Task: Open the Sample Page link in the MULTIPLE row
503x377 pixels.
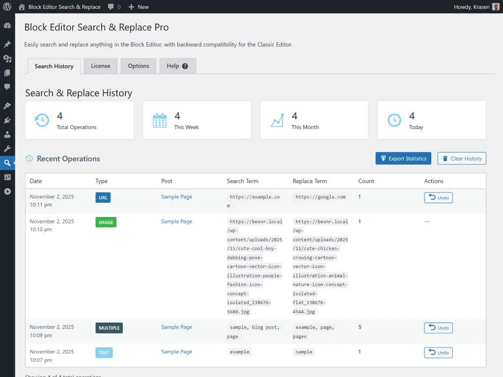Action: (x=176, y=327)
